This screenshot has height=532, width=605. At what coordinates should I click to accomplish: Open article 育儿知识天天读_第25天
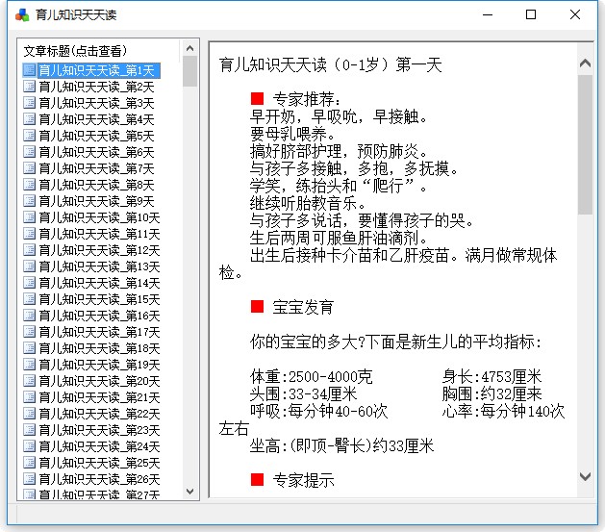[x=99, y=463]
